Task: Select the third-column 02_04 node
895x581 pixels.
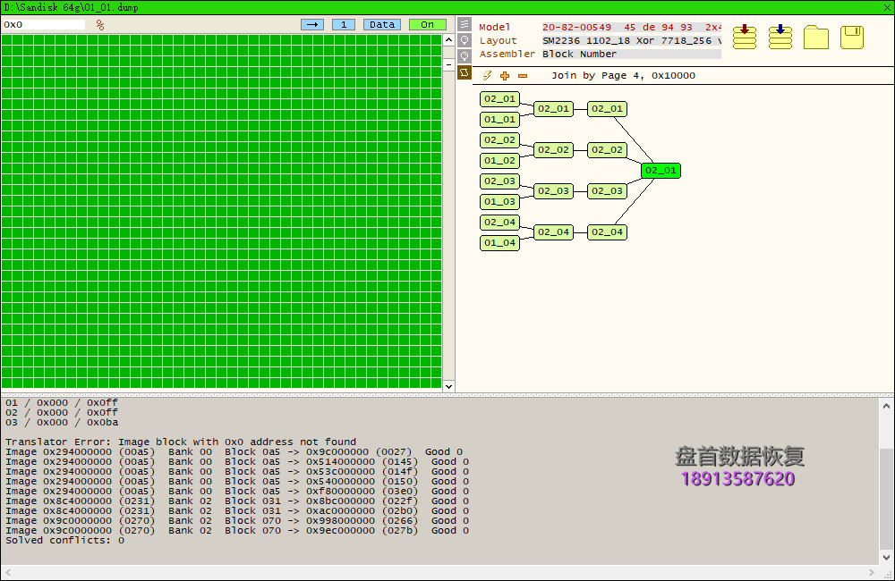Action: pyautogui.click(x=608, y=232)
